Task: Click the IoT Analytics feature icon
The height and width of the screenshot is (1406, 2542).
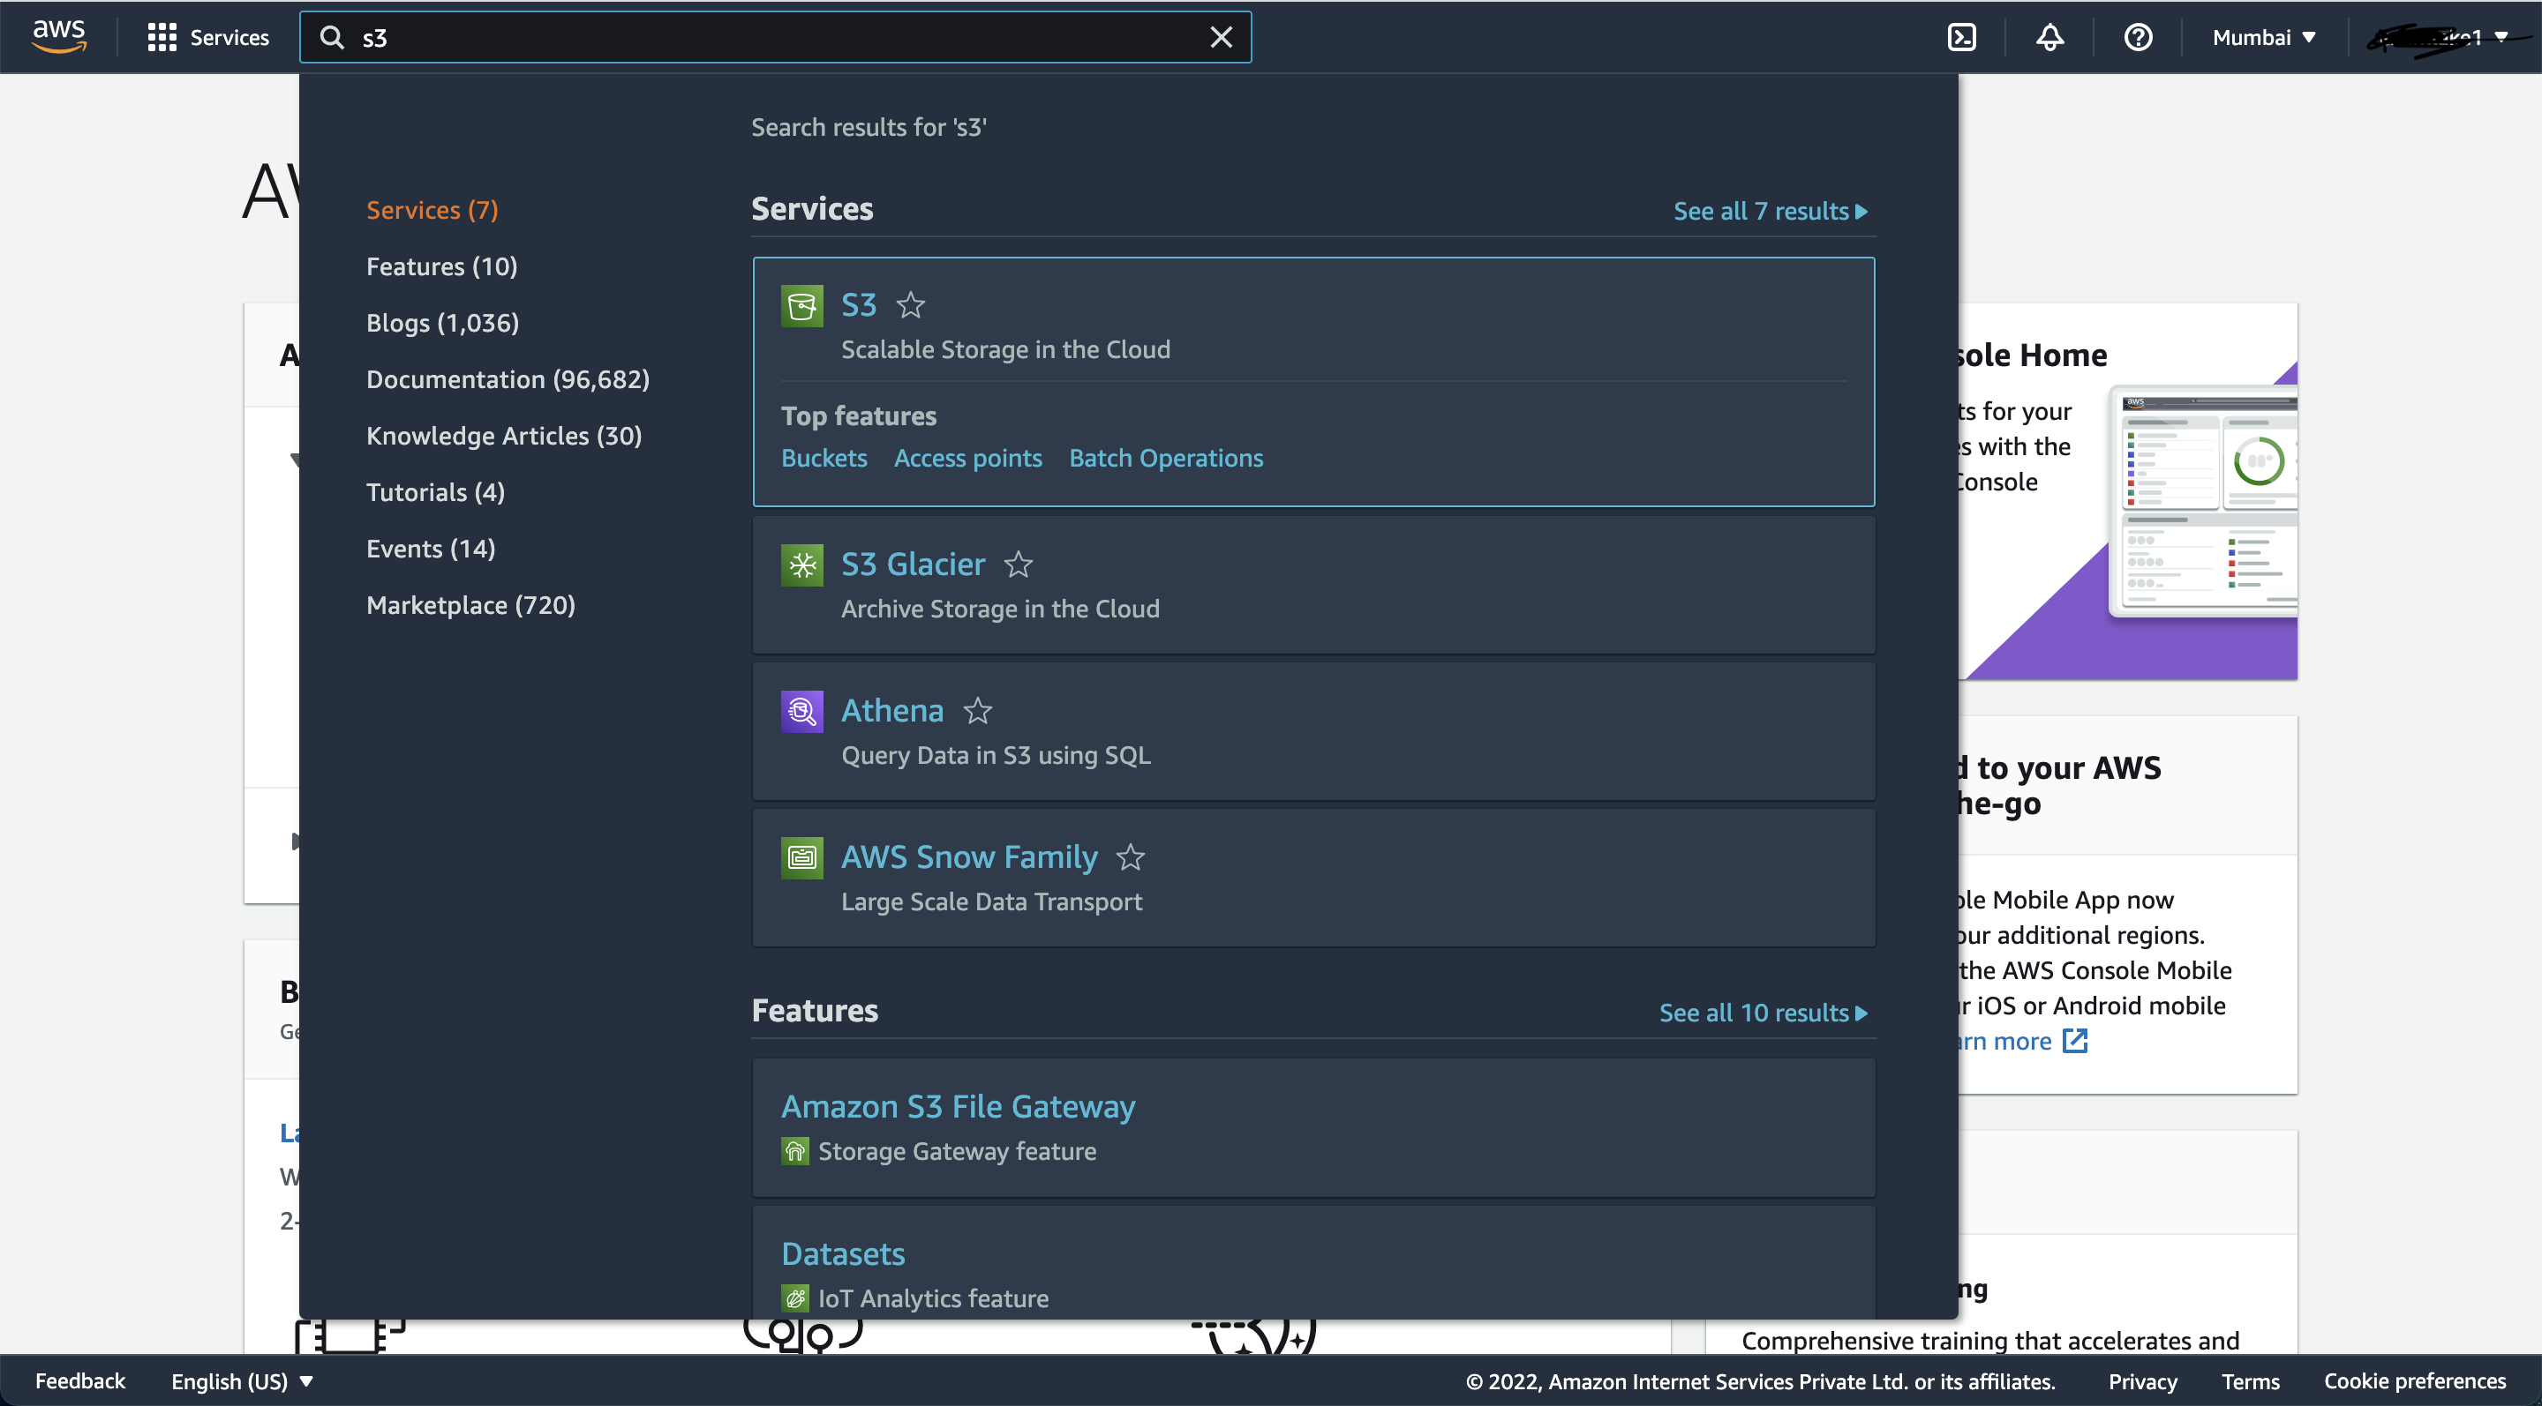Action: (x=795, y=1298)
